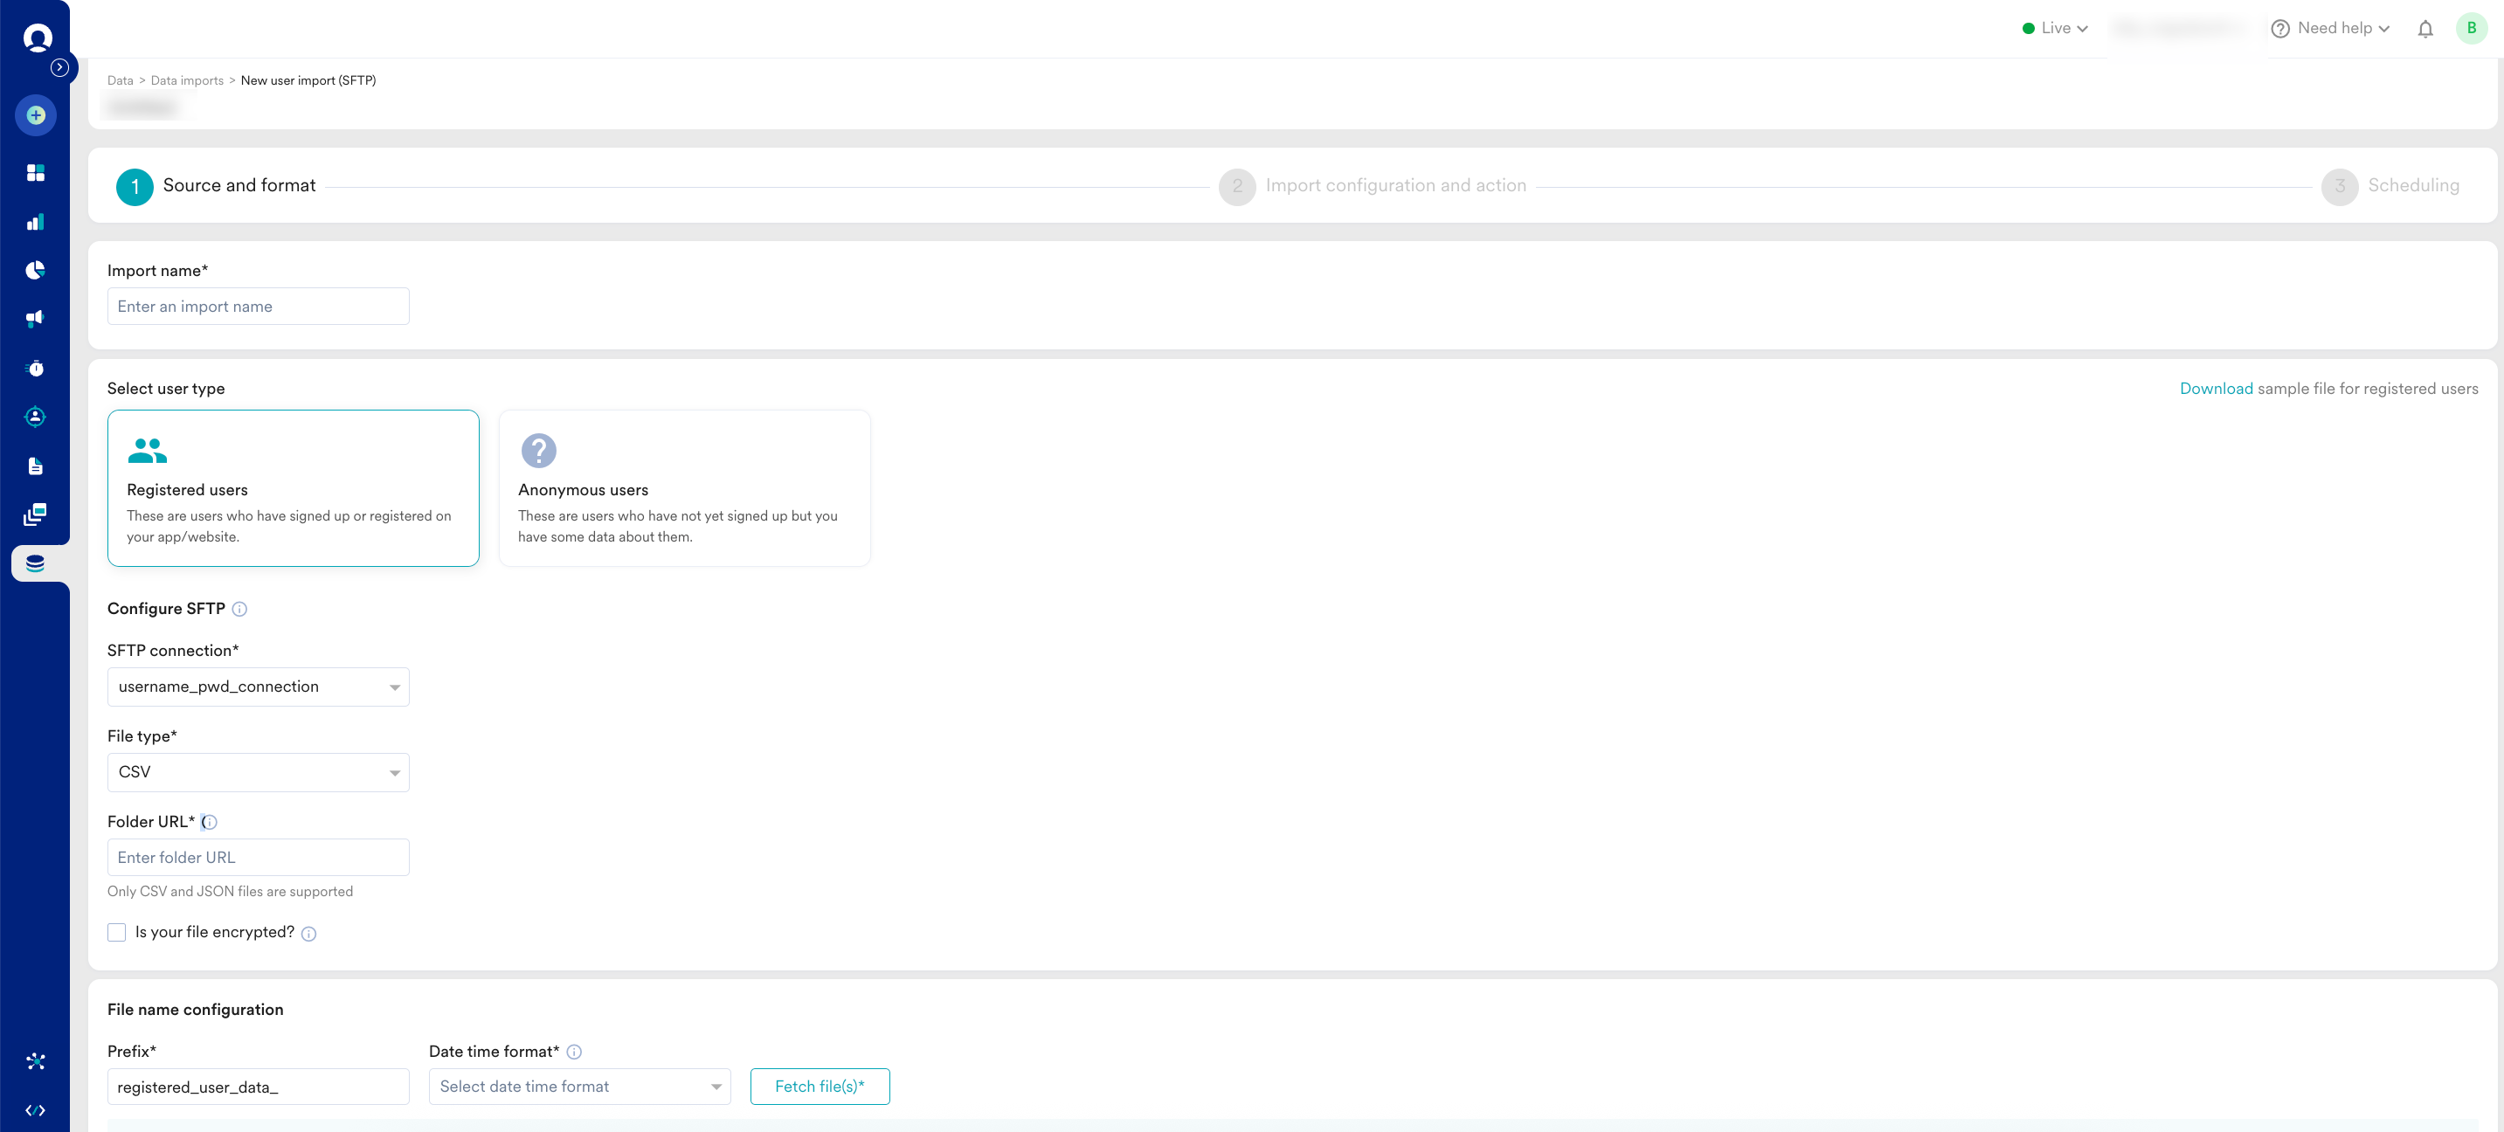Open the File type dropdown
Image resolution: width=2504 pixels, height=1132 pixels.
[x=258, y=772]
